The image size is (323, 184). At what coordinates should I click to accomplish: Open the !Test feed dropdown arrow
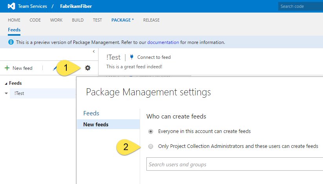pos(6,93)
